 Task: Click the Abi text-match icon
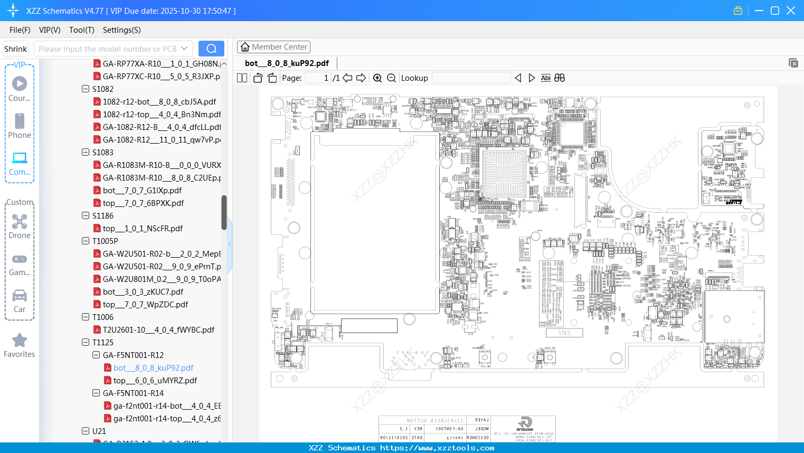tap(546, 78)
